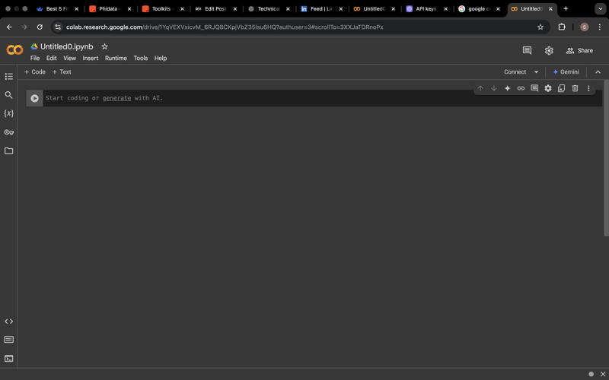Expand the Connect options dropdown arrow
Screen dimensions: 609x380
tap(536, 72)
